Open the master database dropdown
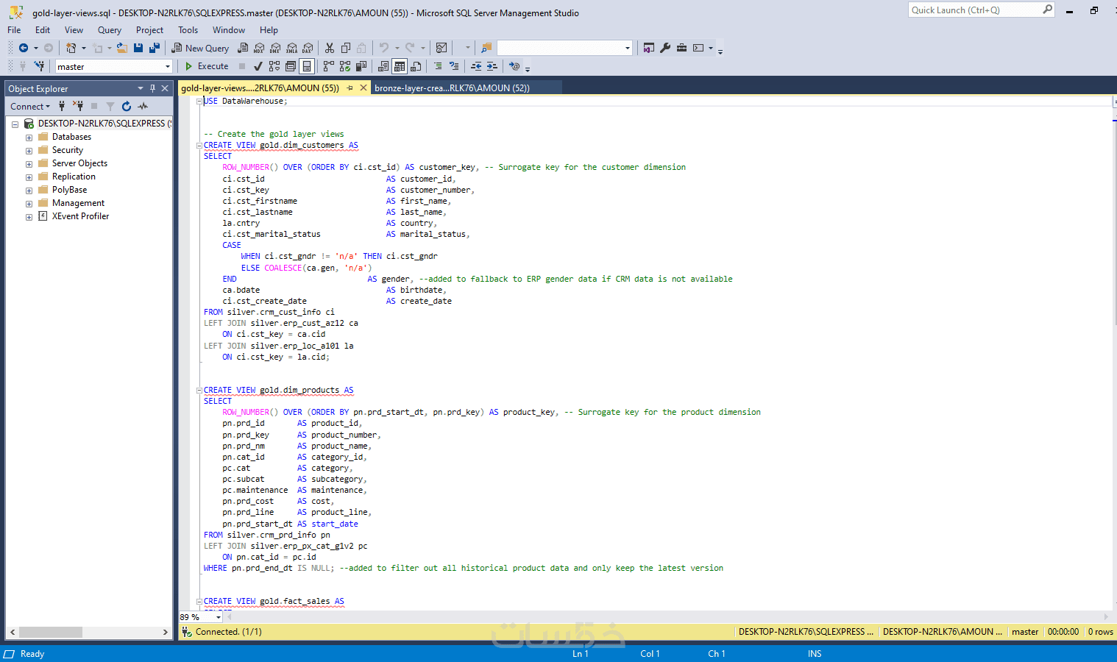 168,66
